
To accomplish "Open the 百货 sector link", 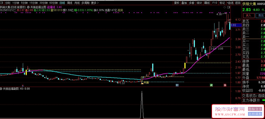I will click(x=120, y=10).
